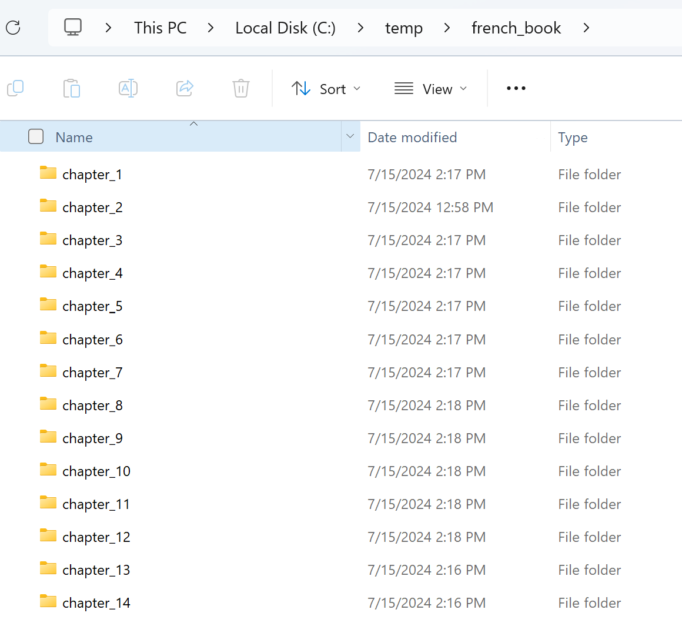Screen dimensions: 682x623
Task: Click the chapter_14 folder icon
Action: coord(48,602)
